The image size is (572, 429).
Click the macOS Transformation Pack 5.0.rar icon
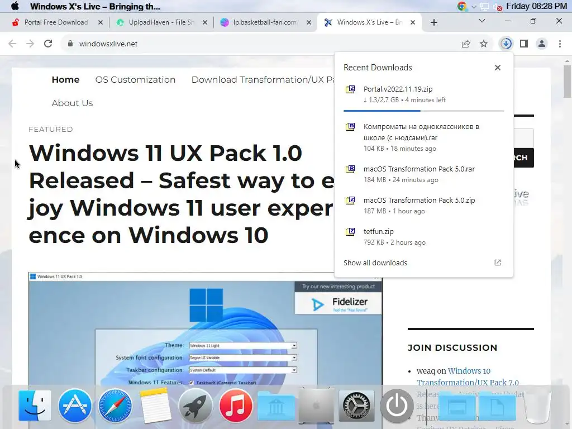pos(350,169)
